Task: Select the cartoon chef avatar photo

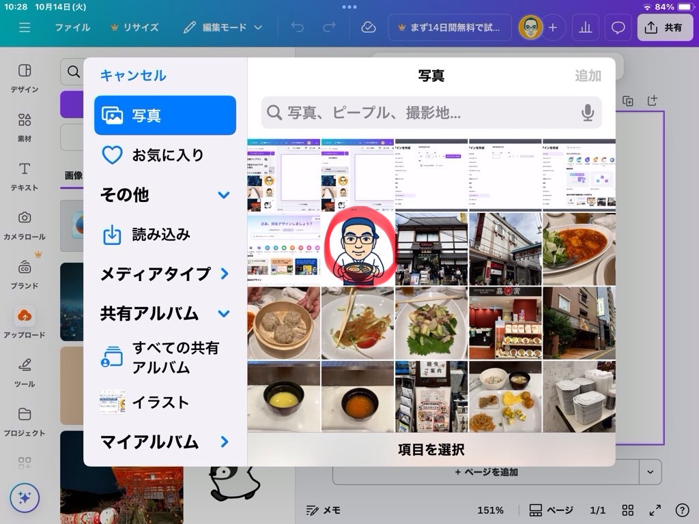Action: tap(358, 248)
